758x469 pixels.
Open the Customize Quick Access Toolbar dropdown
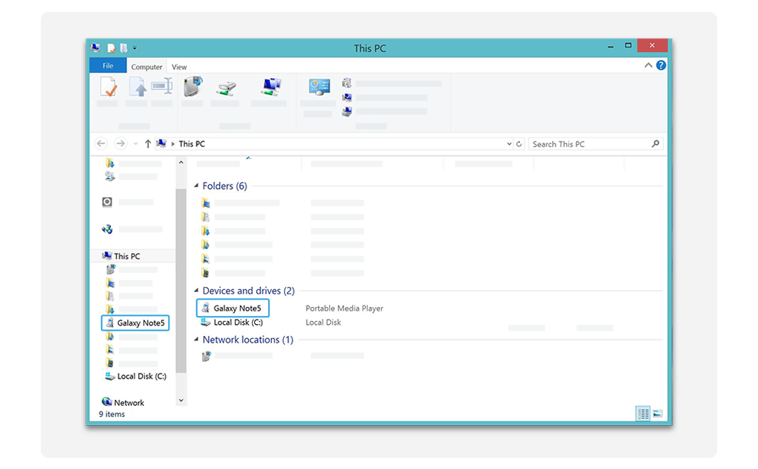click(x=135, y=48)
